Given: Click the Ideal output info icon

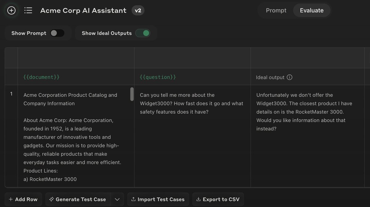Looking at the screenshot, I should [x=290, y=77].
